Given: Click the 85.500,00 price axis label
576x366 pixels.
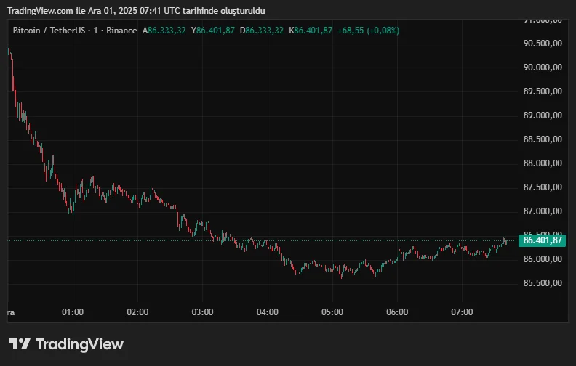Looking at the screenshot, I should coord(543,283).
